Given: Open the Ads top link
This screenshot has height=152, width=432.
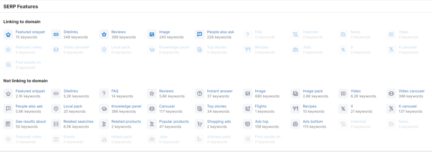Looking at the screenshot, I should click(x=262, y=121).
